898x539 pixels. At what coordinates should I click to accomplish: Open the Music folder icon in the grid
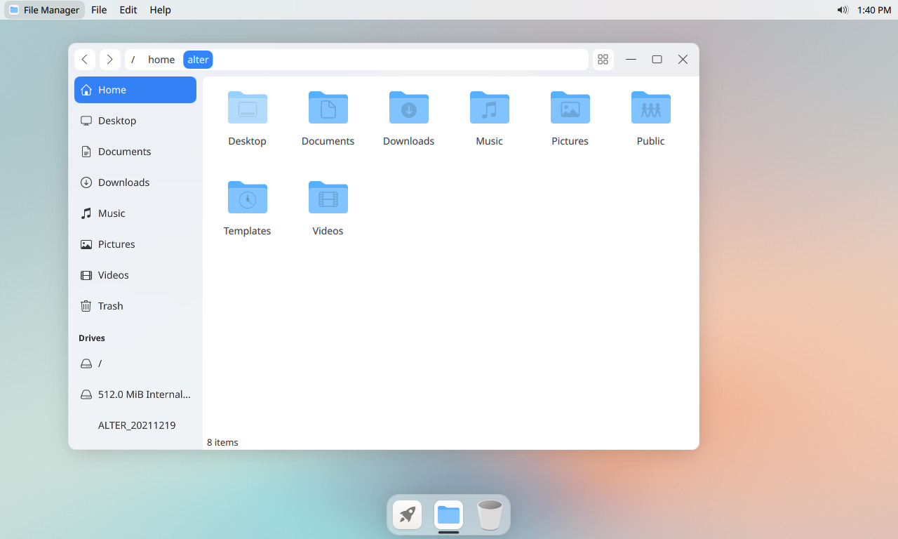490,107
